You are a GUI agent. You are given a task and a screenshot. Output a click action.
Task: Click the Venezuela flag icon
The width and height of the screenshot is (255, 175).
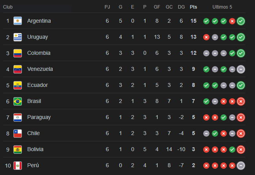pyautogui.click(x=18, y=69)
